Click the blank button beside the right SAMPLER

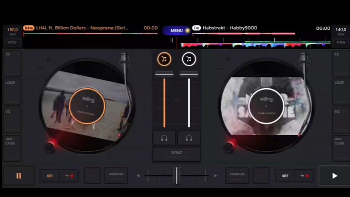(x=261, y=176)
